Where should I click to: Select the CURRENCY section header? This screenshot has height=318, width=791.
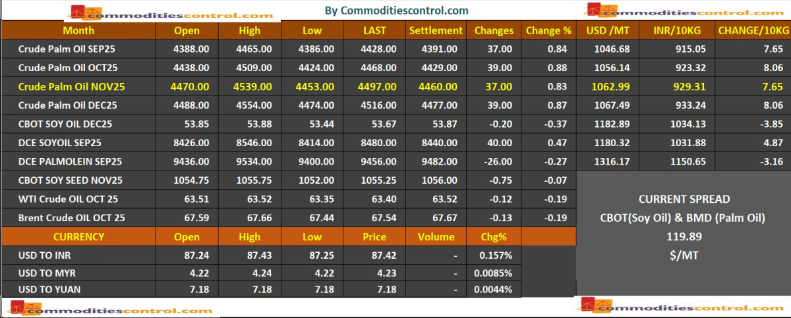(78, 236)
